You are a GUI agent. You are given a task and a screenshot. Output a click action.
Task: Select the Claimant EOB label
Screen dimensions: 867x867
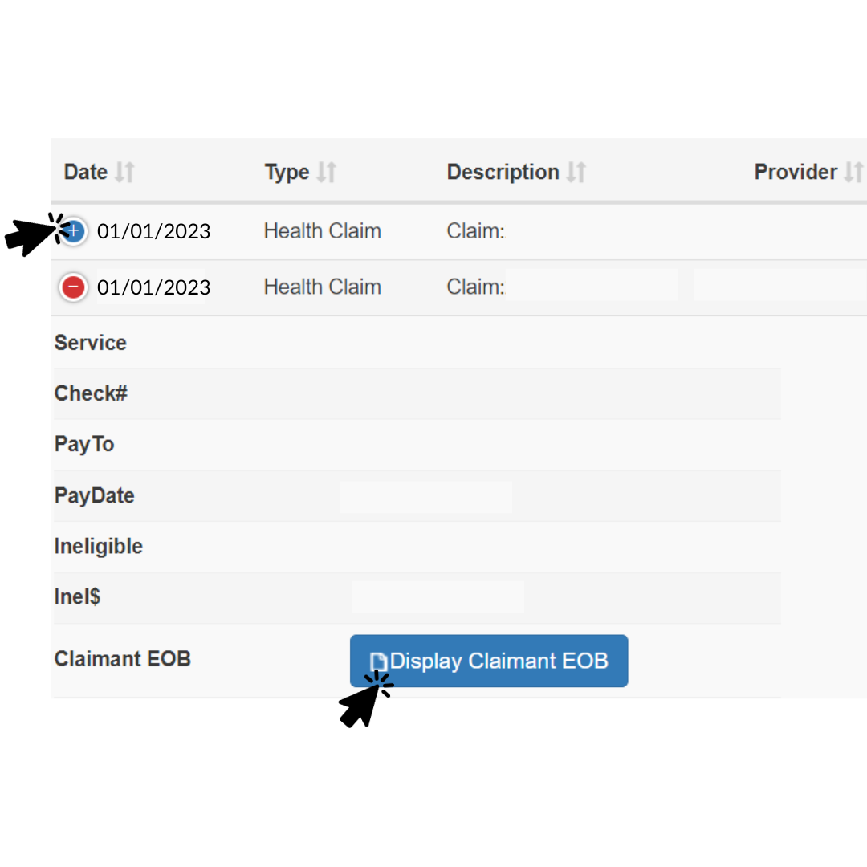tap(123, 659)
